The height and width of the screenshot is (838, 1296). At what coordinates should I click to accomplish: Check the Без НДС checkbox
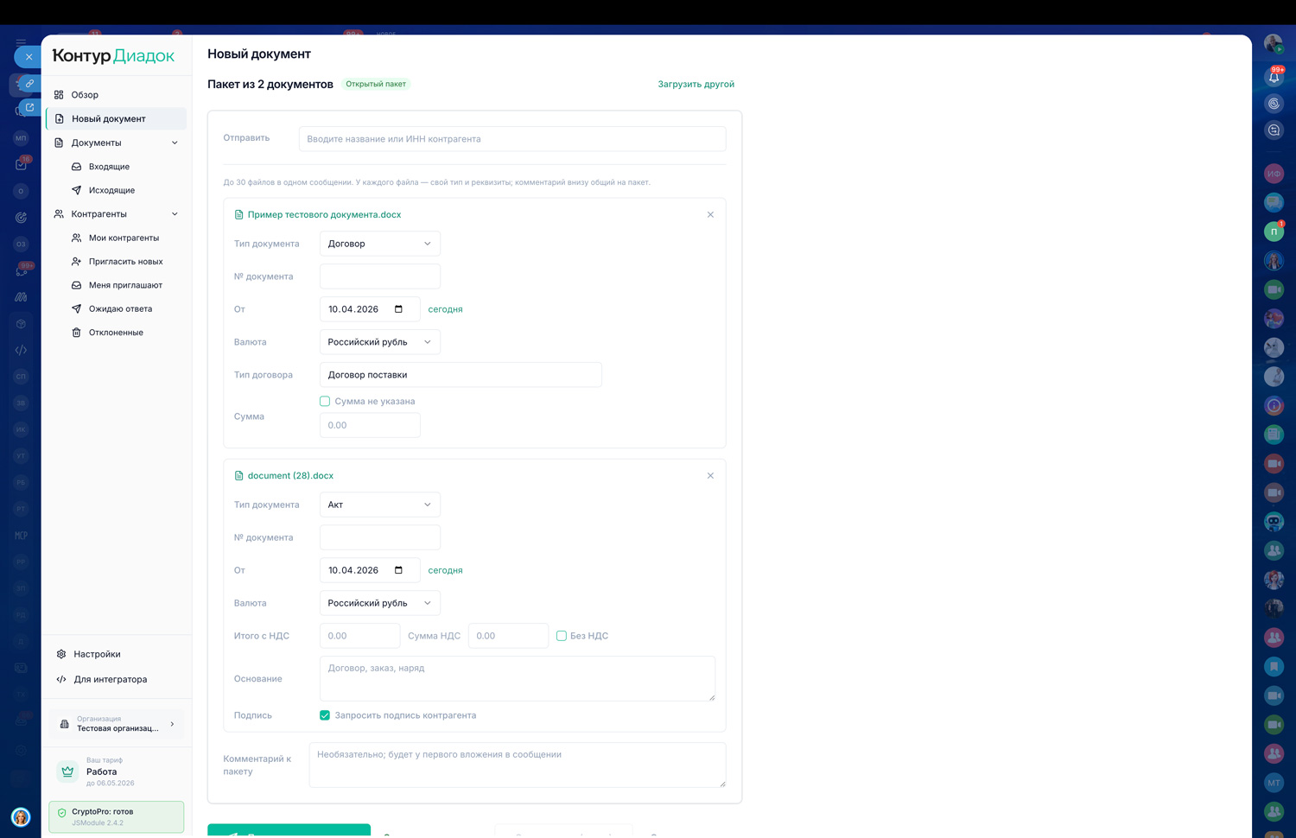(x=562, y=636)
